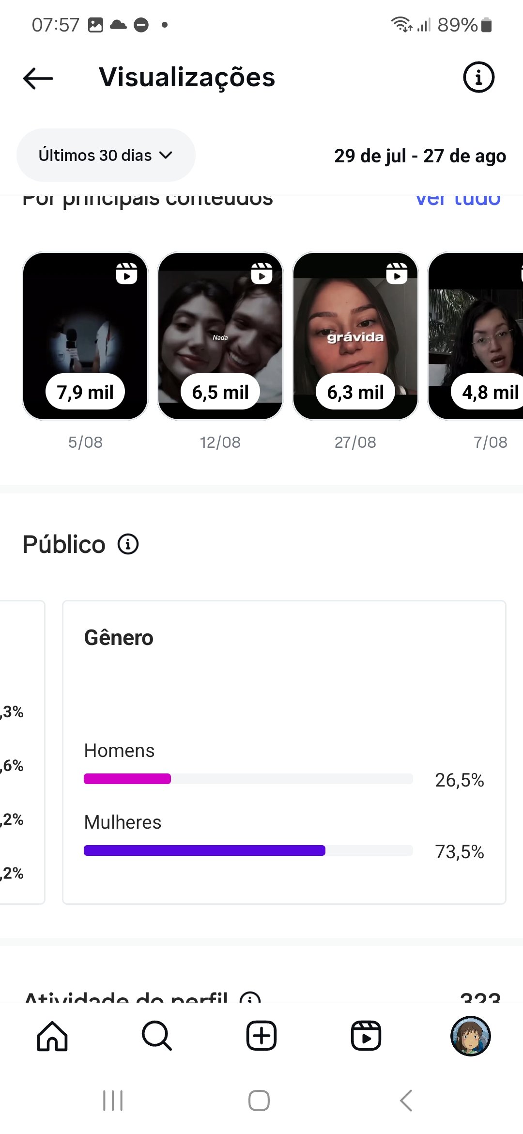The image size is (523, 1134).
Task: Open the info icon in the header
Action: tap(478, 77)
